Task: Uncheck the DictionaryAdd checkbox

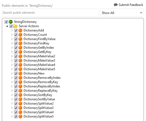Action: (16, 30)
